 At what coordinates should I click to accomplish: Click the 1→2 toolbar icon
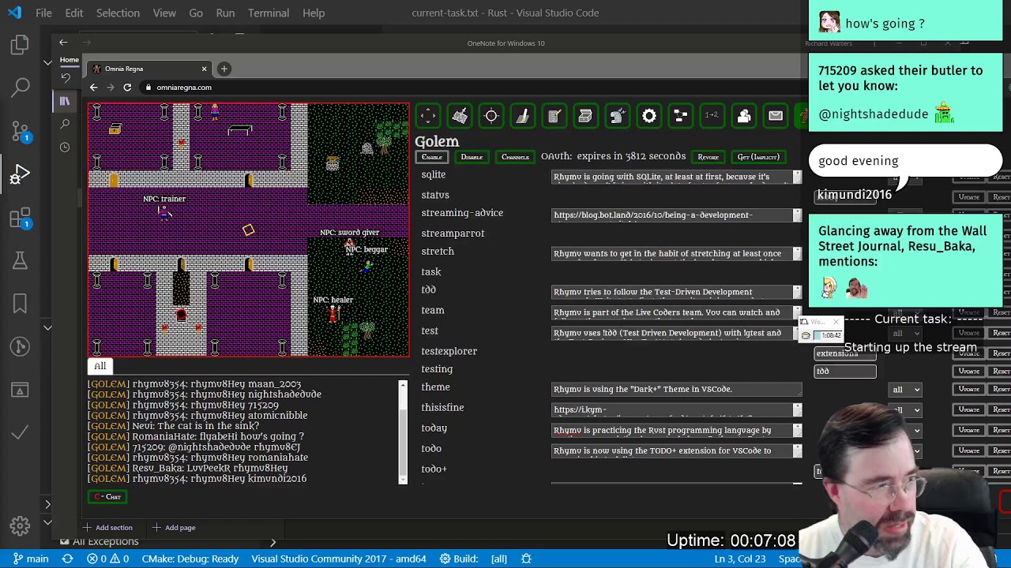click(x=712, y=116)
